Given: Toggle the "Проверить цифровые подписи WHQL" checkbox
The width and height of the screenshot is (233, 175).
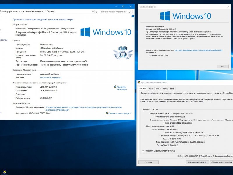Looking at the screenshot, I should point(143,151).
